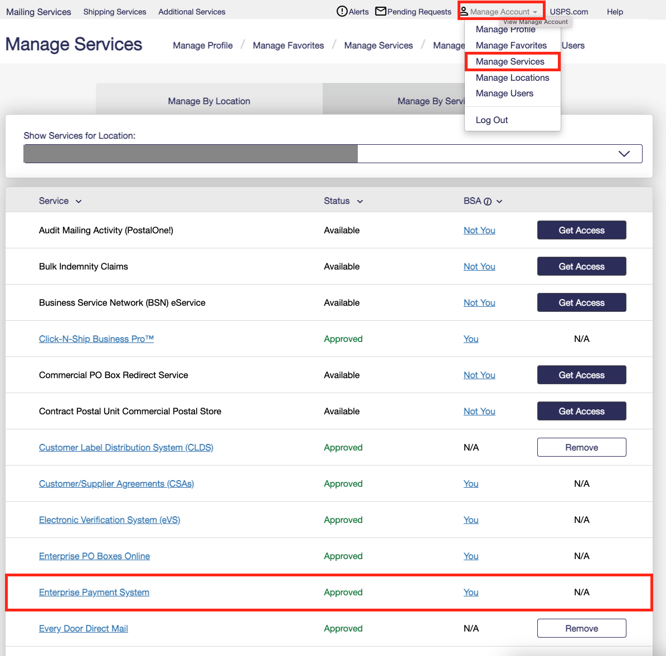
Task: Open the Pending Requests envelope icon
Action: point(381,11)
